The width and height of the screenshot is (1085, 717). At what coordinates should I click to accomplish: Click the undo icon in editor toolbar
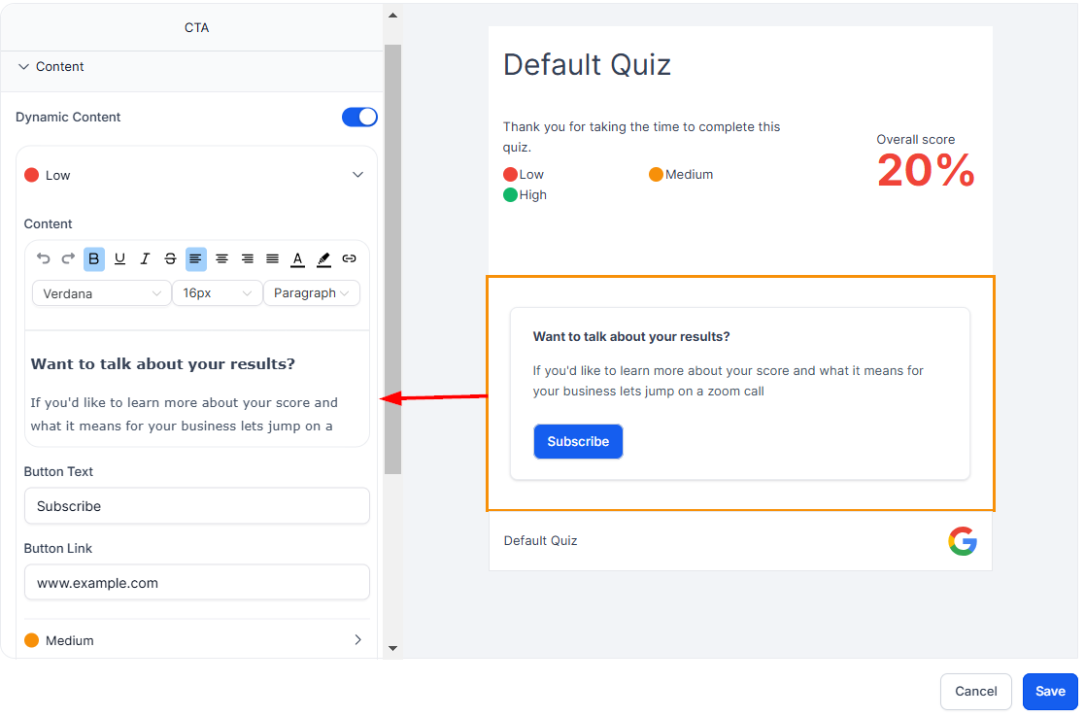[44, 258]
